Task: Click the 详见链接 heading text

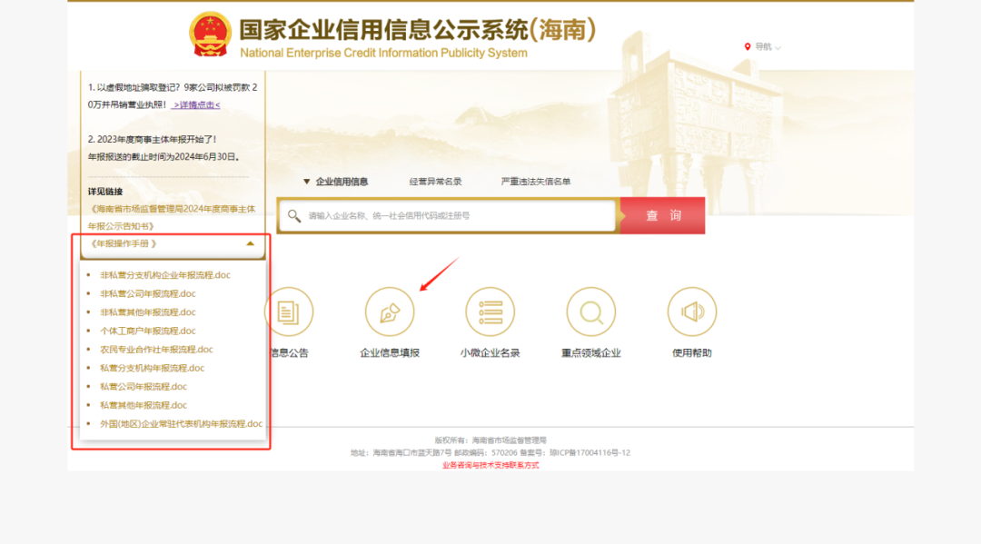Action: point(105,192)
